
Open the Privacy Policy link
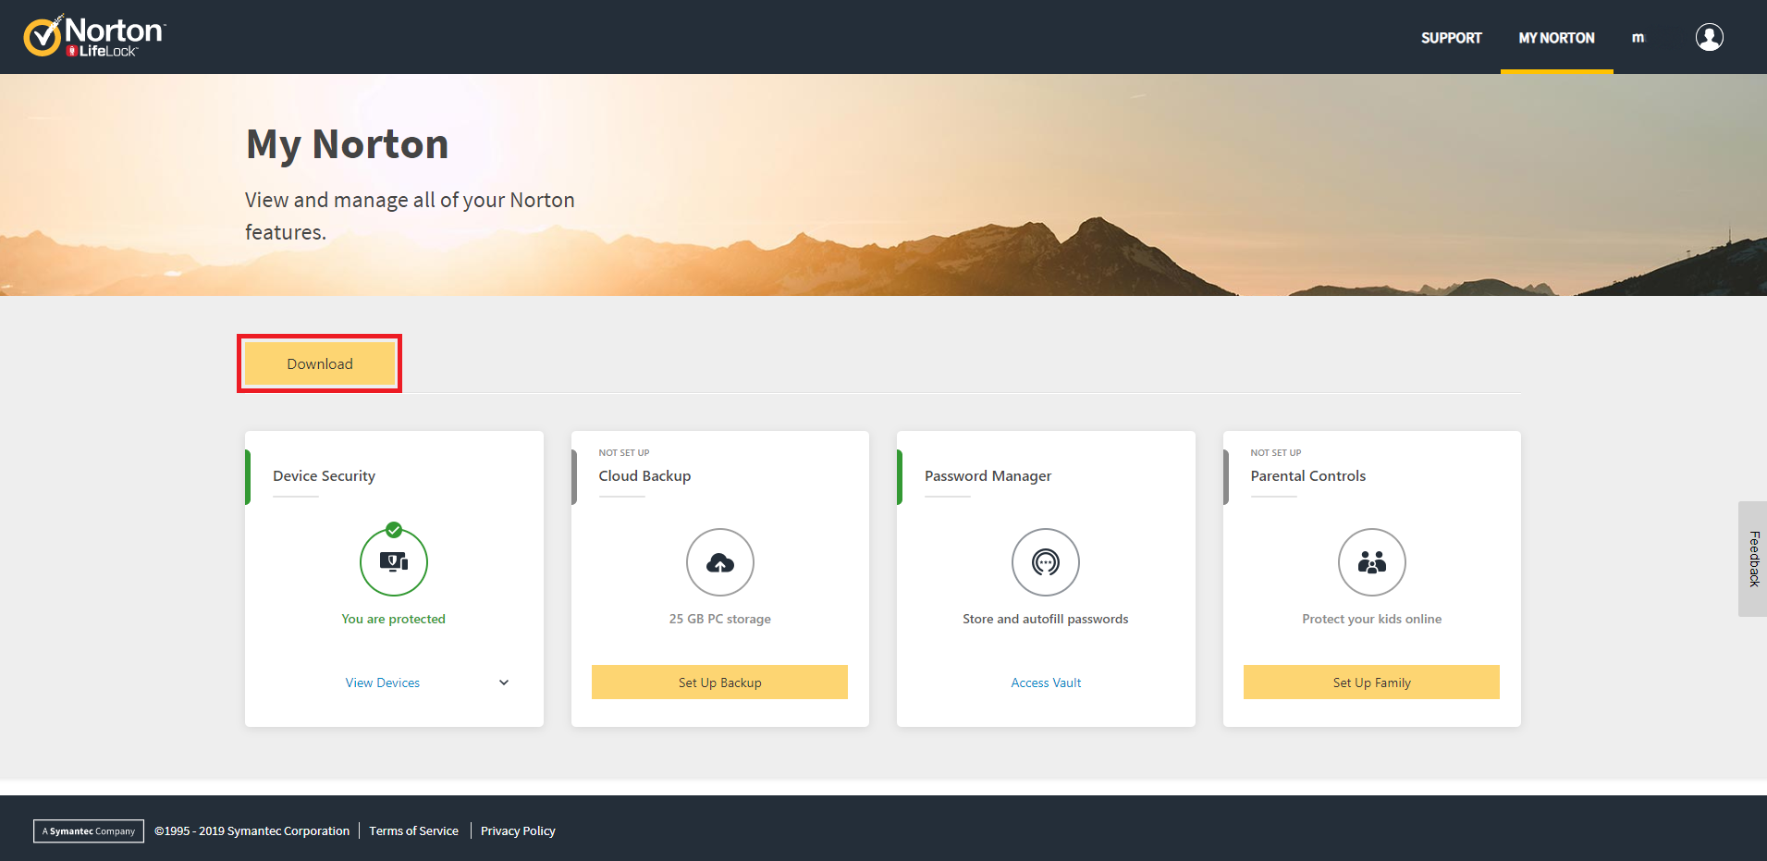point(518,830)
